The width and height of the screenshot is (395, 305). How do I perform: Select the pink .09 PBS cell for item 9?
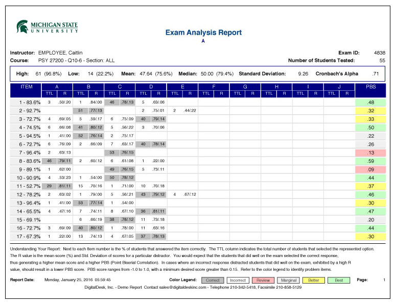tap(372, 169)
